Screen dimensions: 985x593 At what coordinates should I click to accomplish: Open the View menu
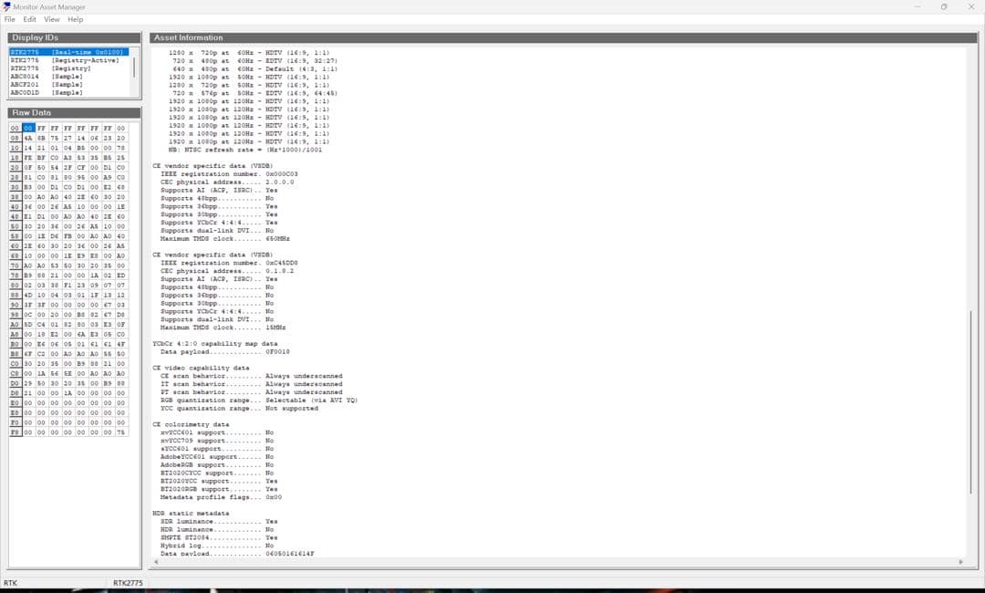coord(52,19)
